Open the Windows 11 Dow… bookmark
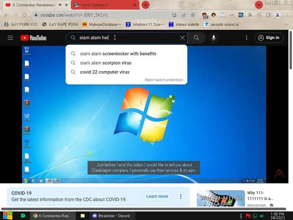 (145, 24)
